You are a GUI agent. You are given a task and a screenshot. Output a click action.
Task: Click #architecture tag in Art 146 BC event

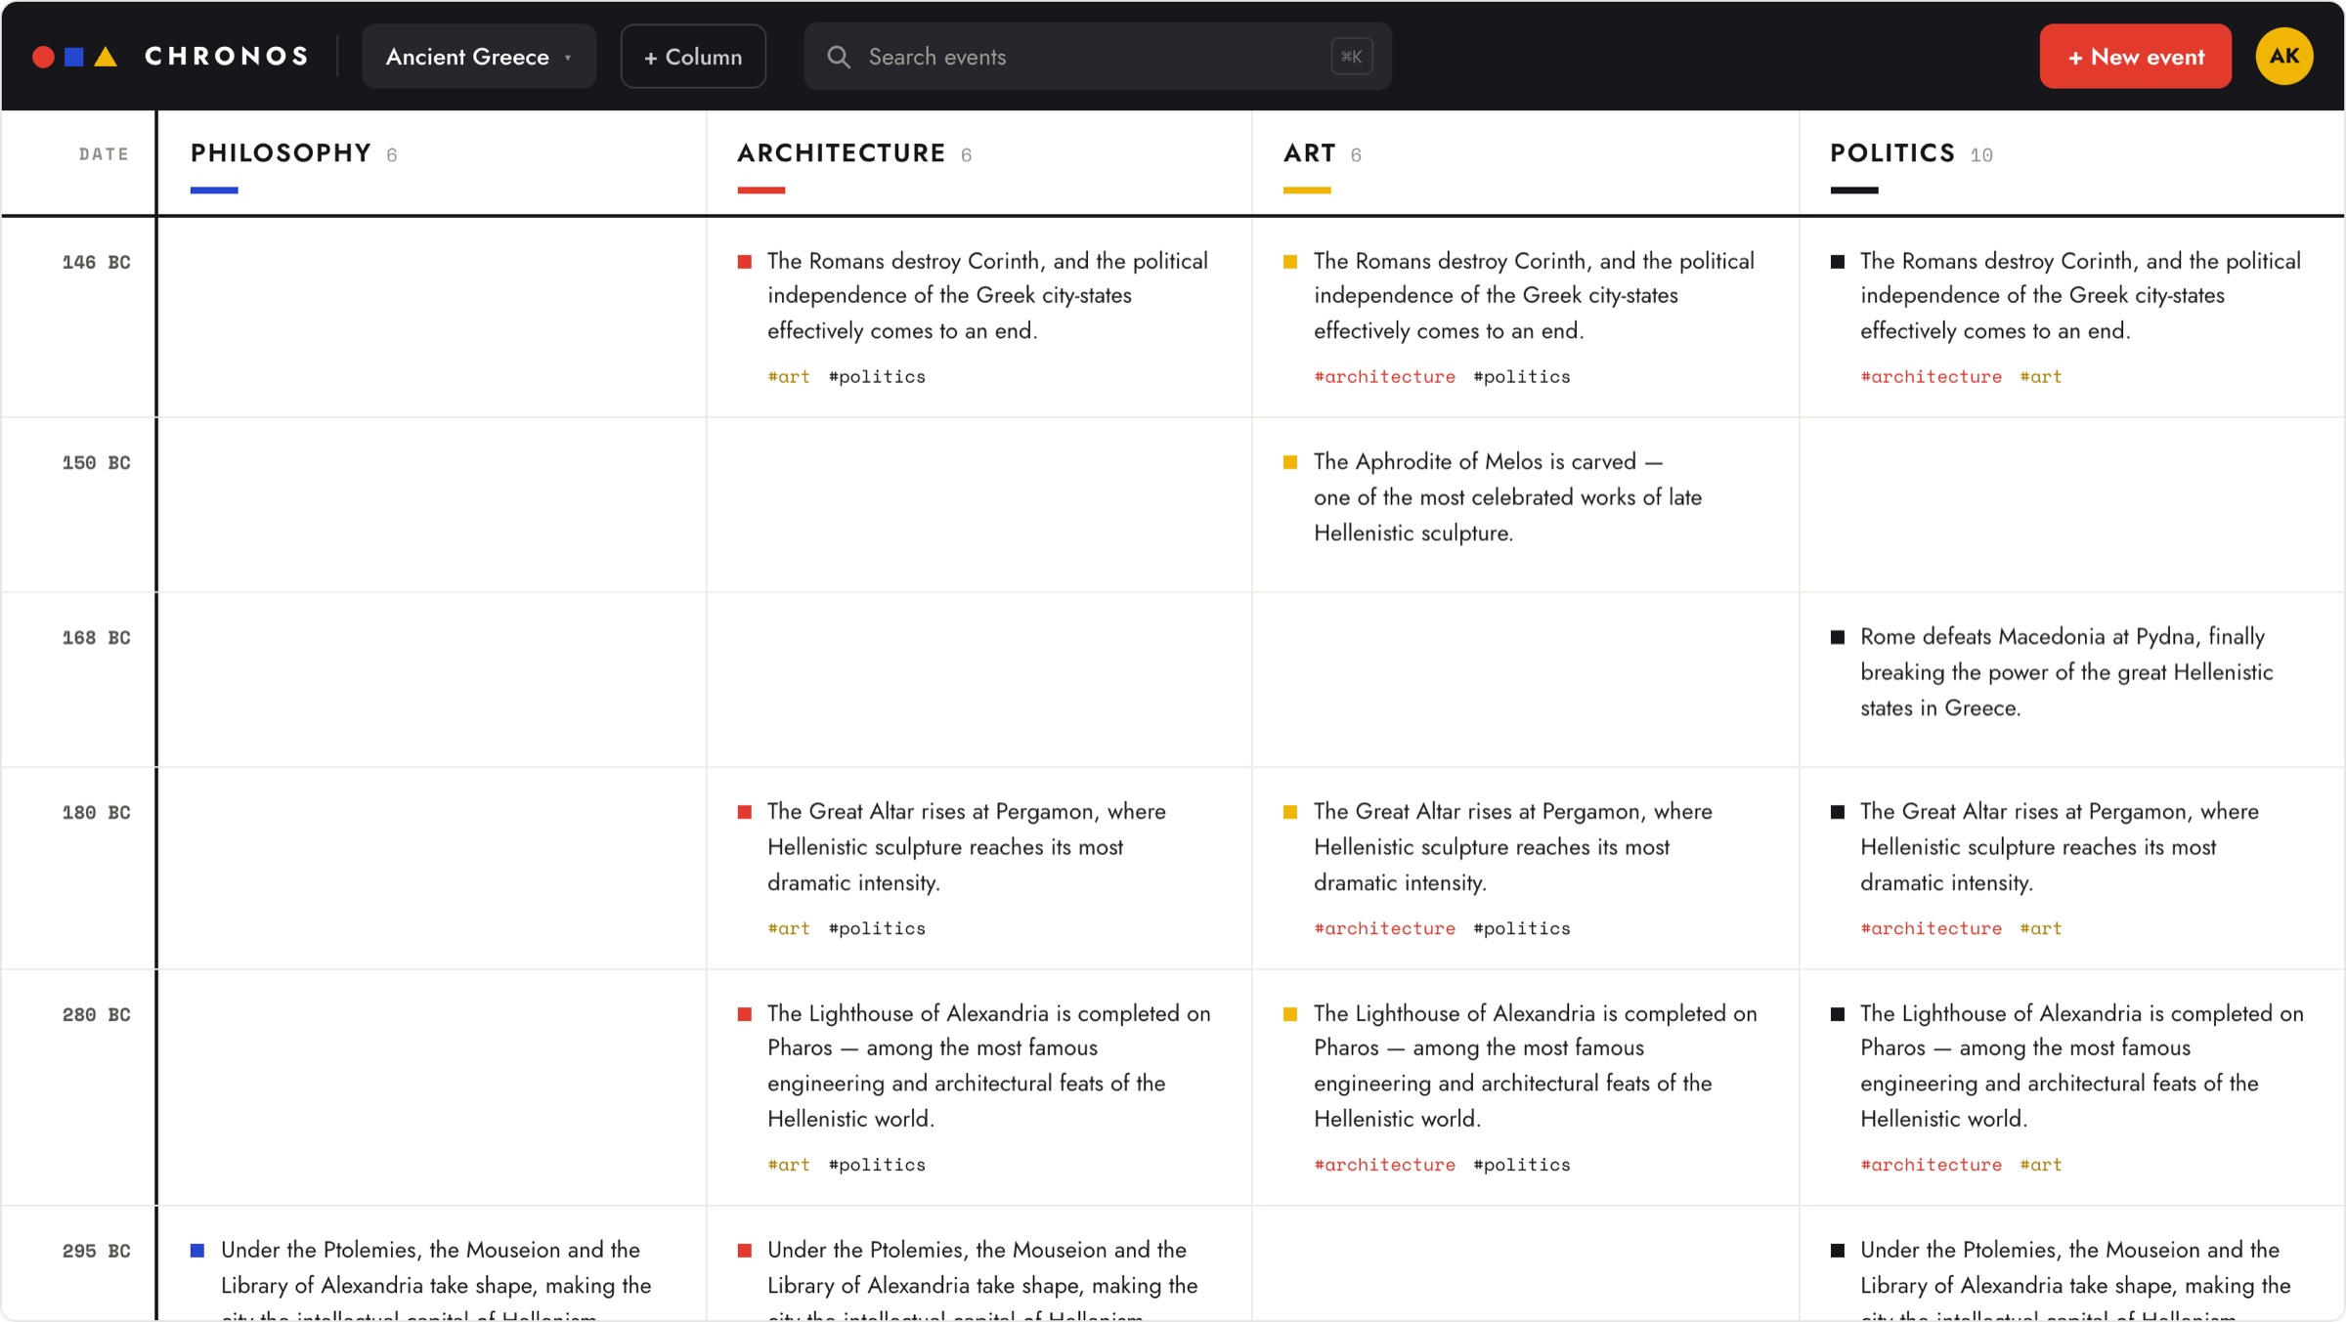[x=1384, y=377]
